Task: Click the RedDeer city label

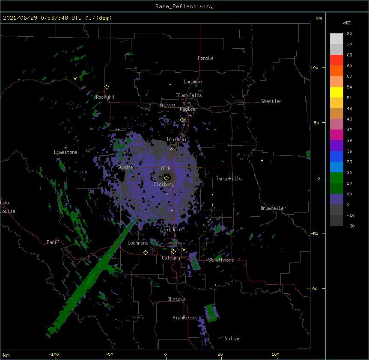Action: (188, 109)
